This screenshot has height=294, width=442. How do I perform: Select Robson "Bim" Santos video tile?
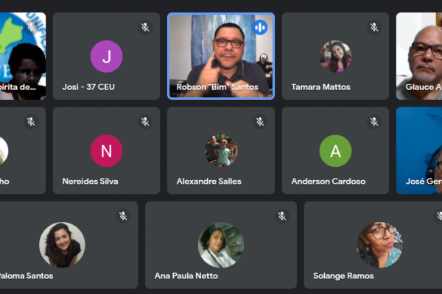click(221, 56)
